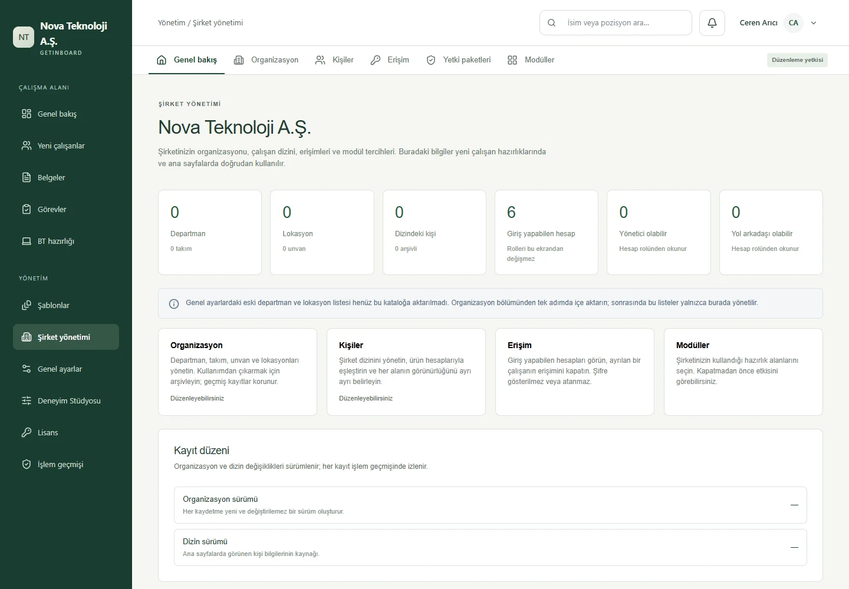Click the Görevler clipboard icon
Image resolution: width=849 pixels, height=589 pixels.
27,209
